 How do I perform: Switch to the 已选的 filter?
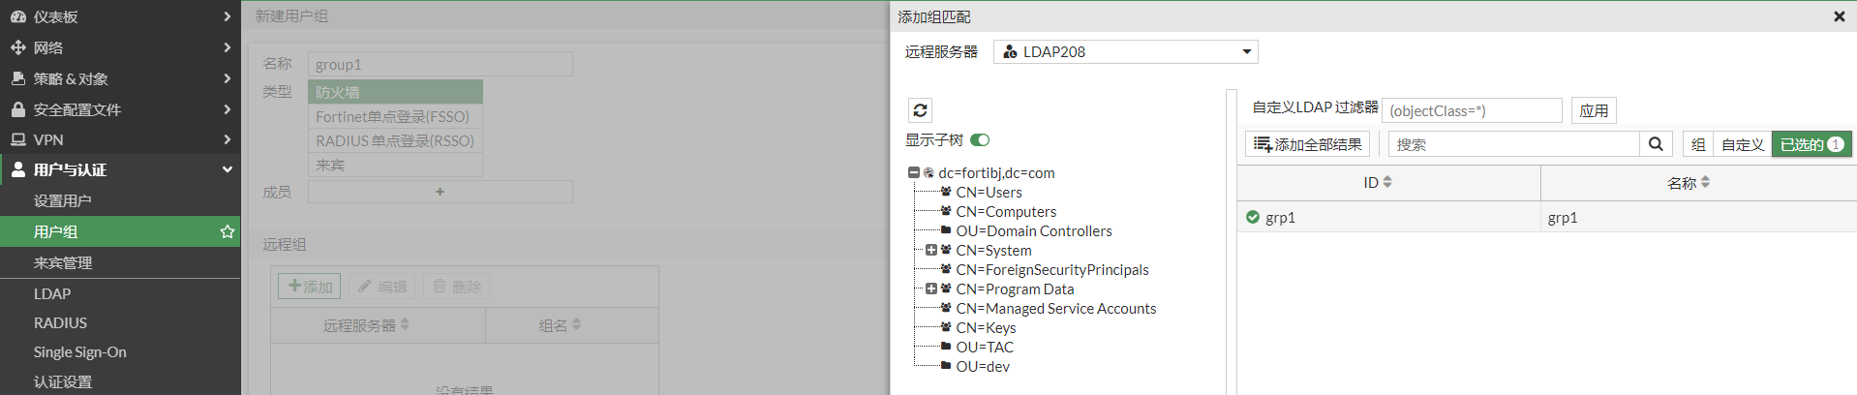coord(1811,144)
